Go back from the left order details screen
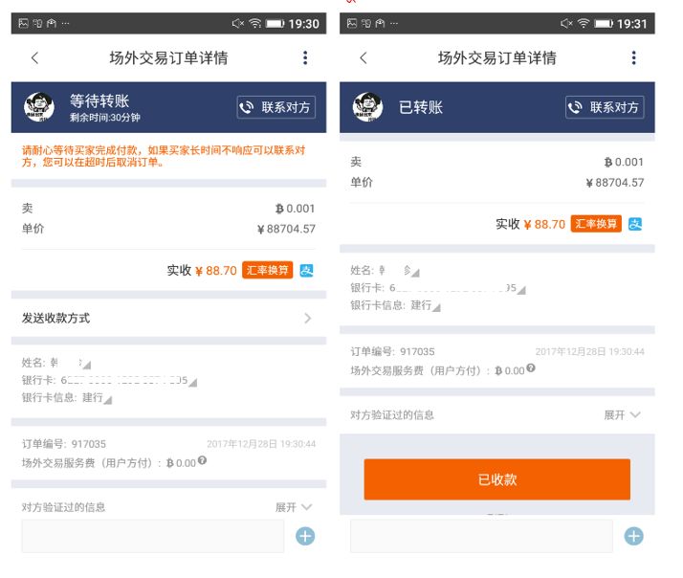This screenshot has height=578, width=683. [x=34, y=57]
